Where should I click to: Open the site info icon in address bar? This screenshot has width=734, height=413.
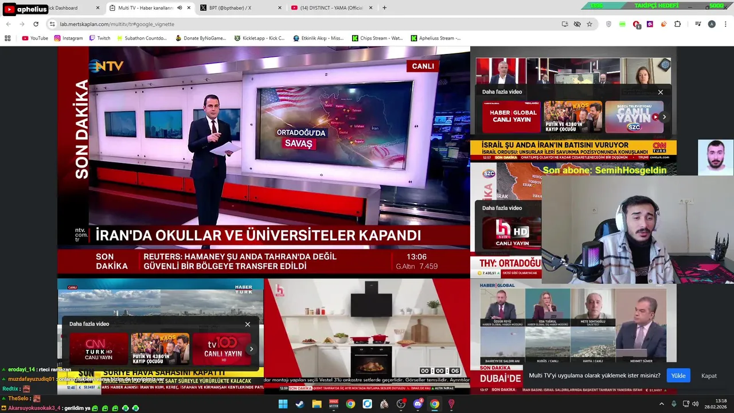click(x=52, y=24)
